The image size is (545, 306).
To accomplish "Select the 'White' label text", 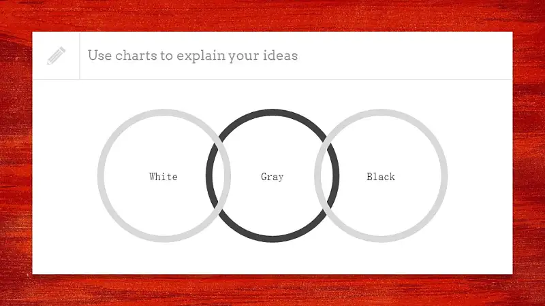I will [x=163, y=177].
